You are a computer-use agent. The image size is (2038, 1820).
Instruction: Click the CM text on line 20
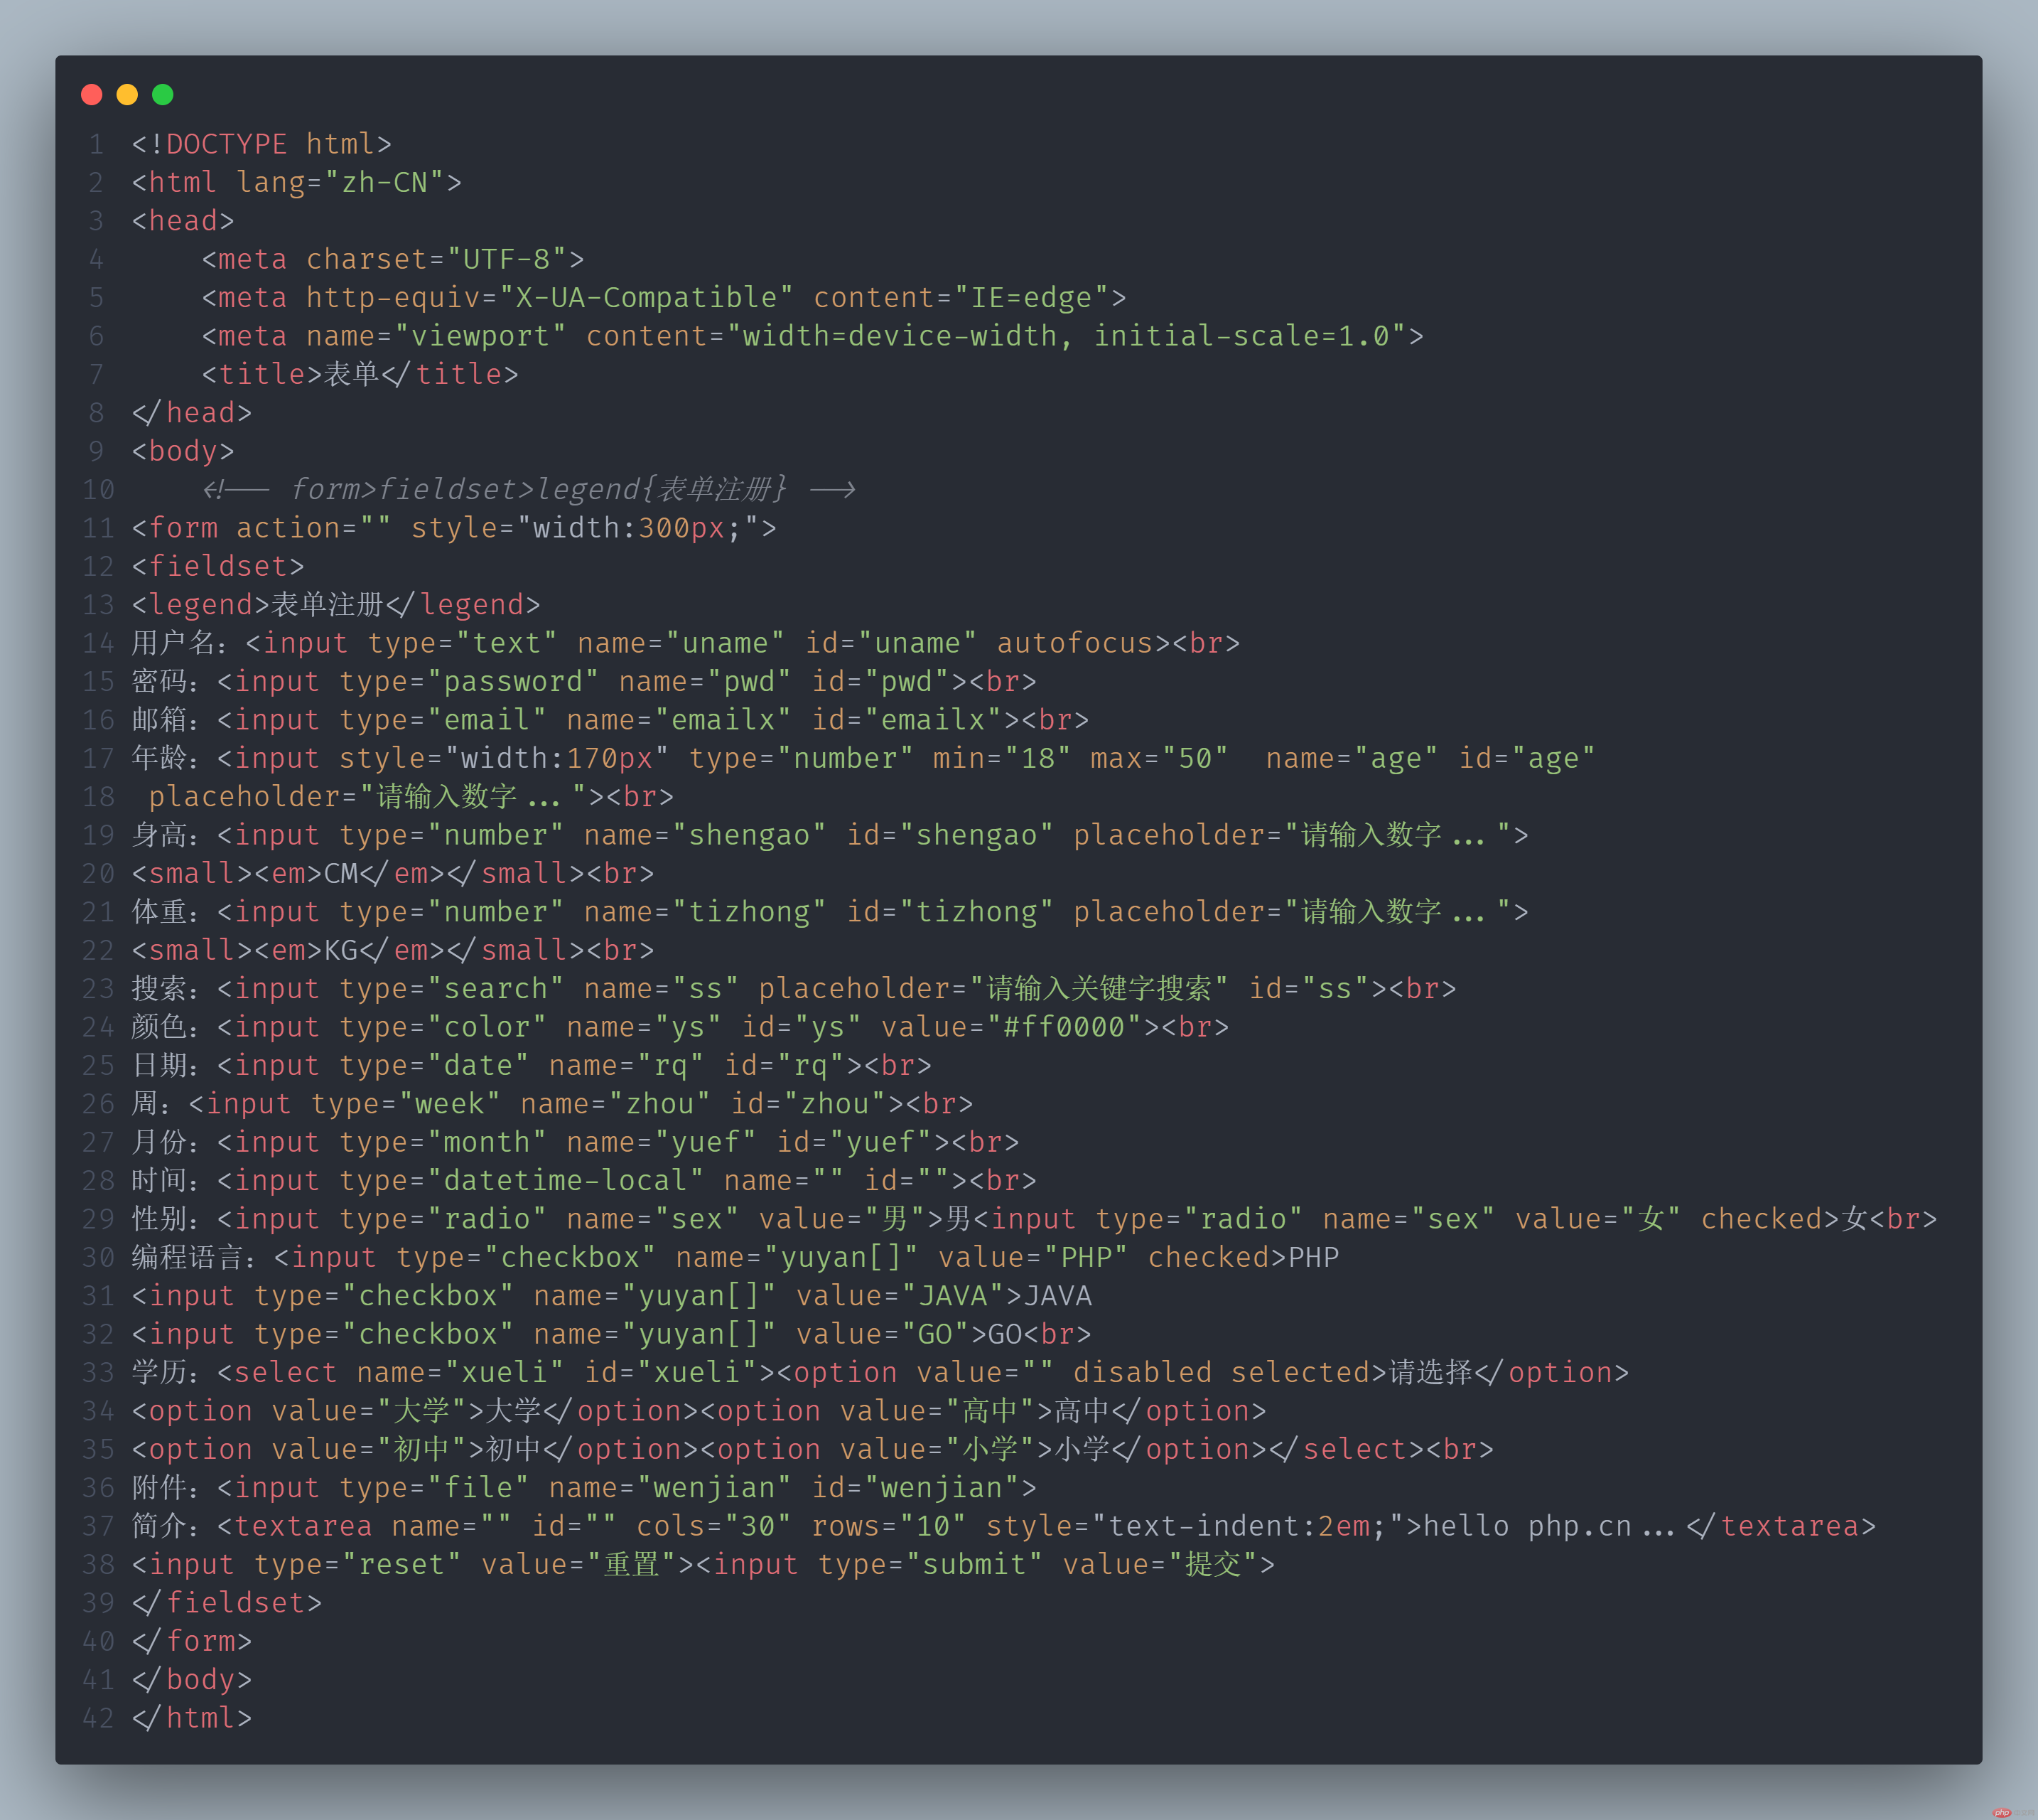(x=341, y=874)
